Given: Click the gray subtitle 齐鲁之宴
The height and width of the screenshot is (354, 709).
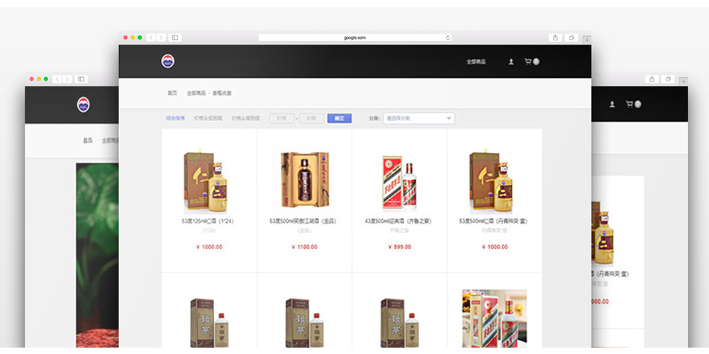Looking at the screenshot, I should coord(399,230).
